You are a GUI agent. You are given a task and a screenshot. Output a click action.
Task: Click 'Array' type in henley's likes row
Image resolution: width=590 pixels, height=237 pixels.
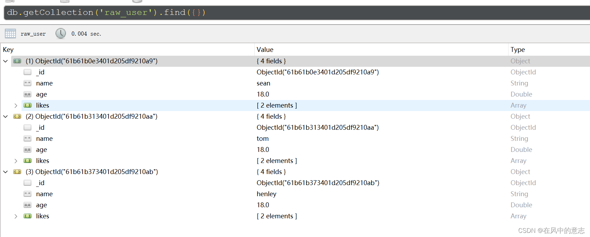click(519, 216)
